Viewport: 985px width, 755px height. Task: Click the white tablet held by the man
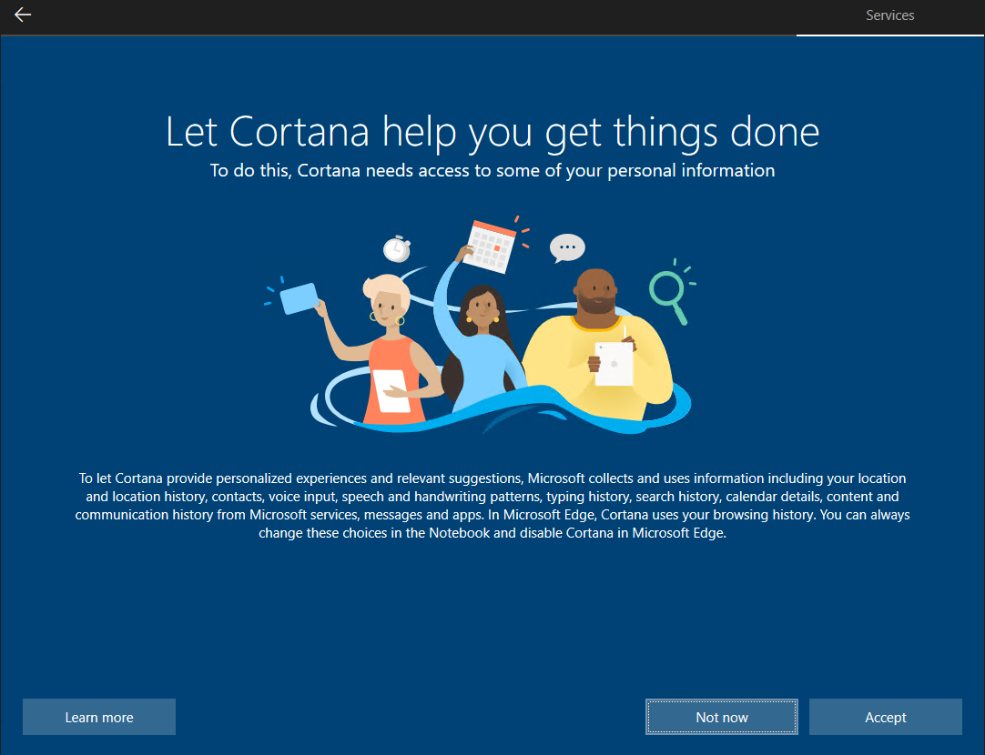point(613,363)
